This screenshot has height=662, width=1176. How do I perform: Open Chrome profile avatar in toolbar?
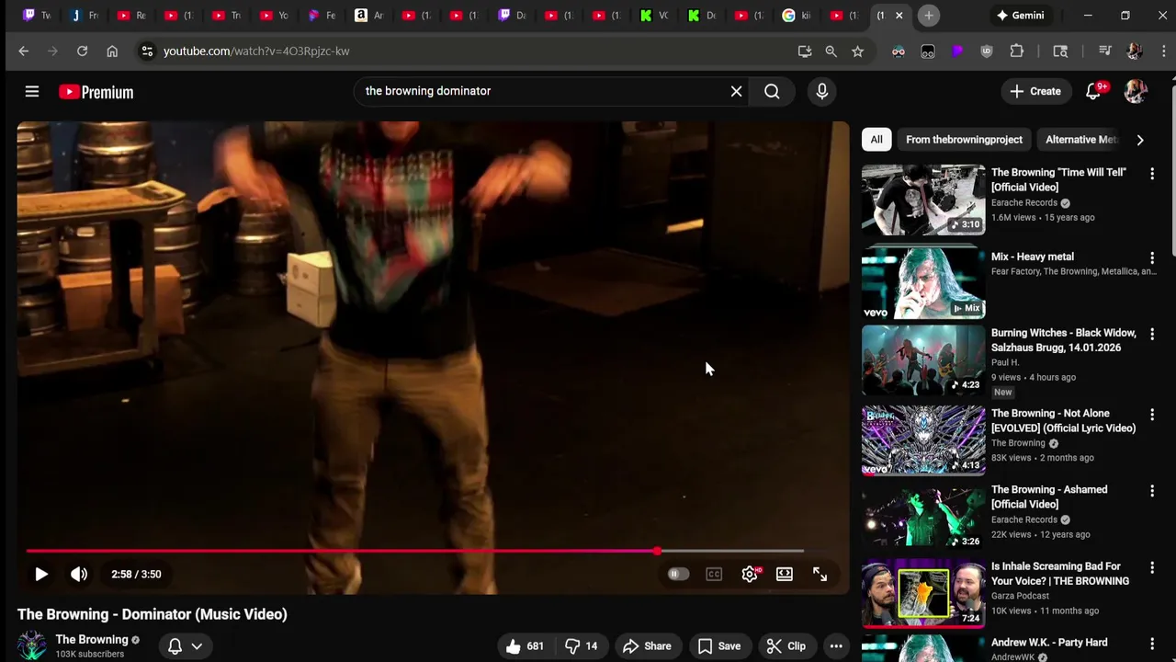click(x=1134, y=51)
